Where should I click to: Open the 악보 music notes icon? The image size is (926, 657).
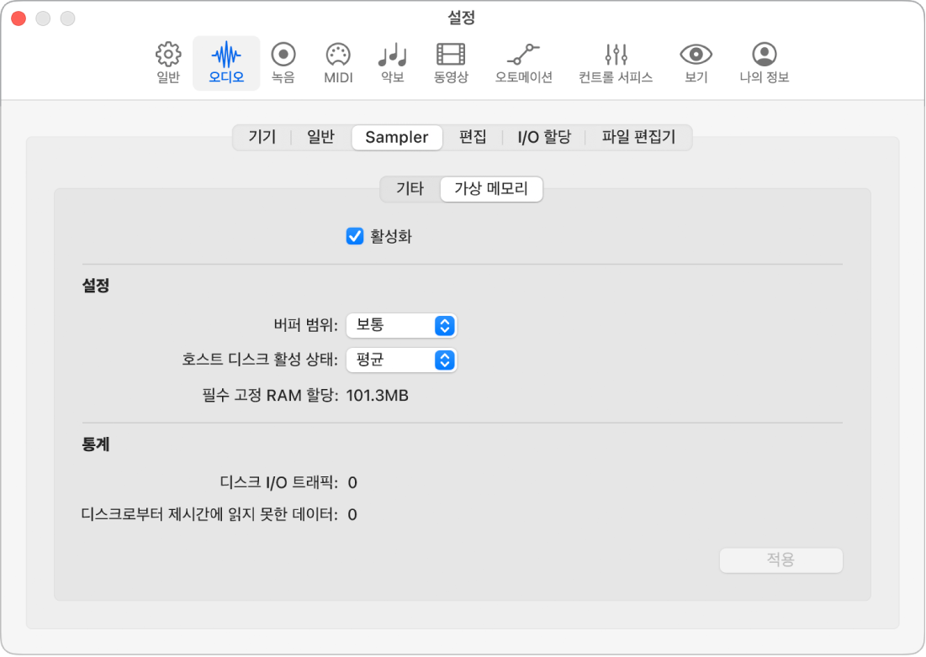393,63
